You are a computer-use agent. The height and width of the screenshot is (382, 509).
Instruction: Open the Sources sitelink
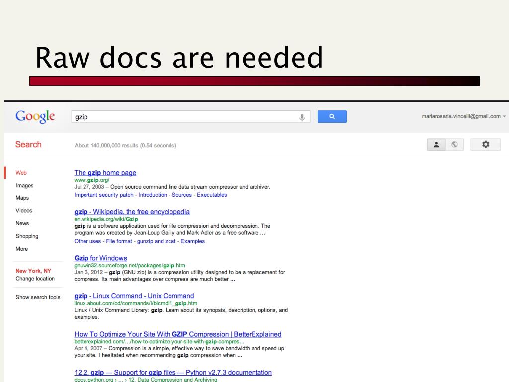(x=182, y=195)
